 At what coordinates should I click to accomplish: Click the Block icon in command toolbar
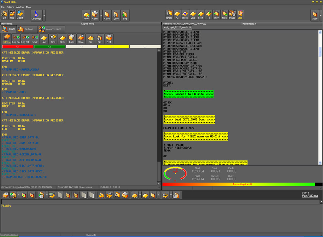point(185,15)
